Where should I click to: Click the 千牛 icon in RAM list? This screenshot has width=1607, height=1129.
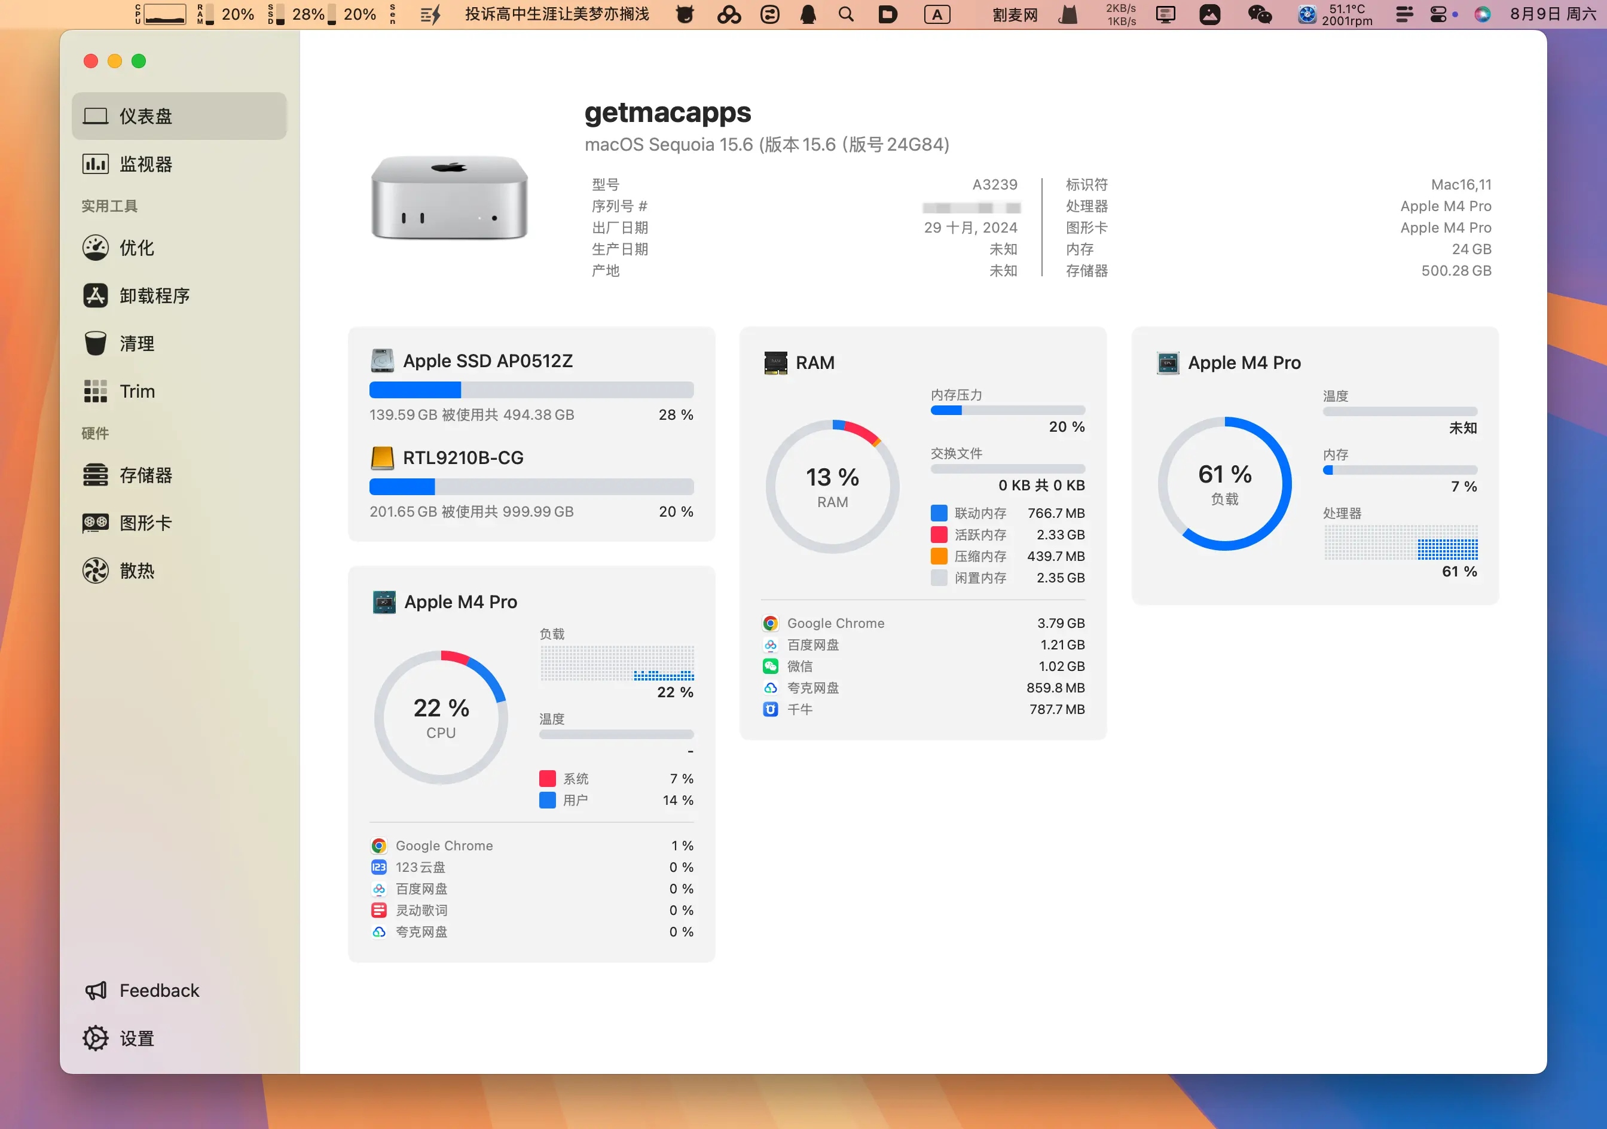770,710
